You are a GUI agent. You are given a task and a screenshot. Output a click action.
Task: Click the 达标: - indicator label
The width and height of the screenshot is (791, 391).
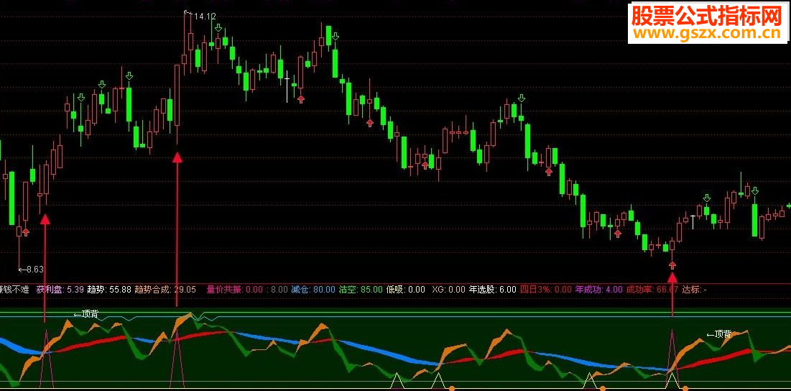[x=694, y=290]
